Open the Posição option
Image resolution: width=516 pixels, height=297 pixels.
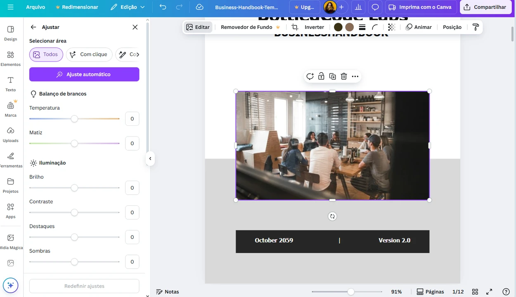click(x=452, y=27)
